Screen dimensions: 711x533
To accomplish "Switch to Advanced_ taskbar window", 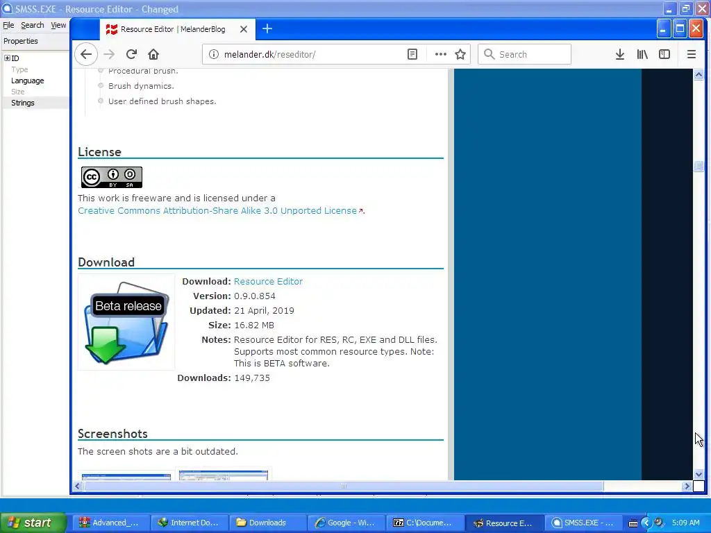I will [111, 523].
